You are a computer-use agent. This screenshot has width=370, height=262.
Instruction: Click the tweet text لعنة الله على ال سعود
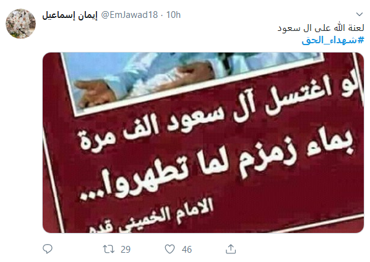point(321,28)
